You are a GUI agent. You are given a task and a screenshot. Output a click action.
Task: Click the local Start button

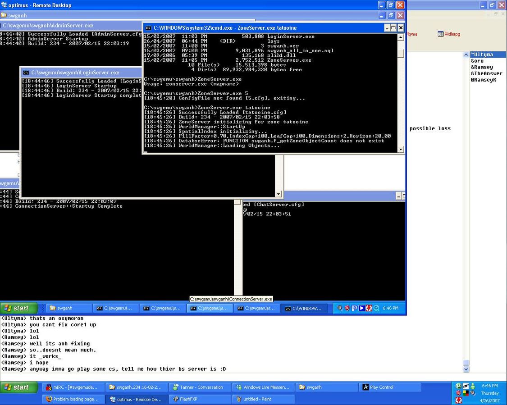coord(19,387)
